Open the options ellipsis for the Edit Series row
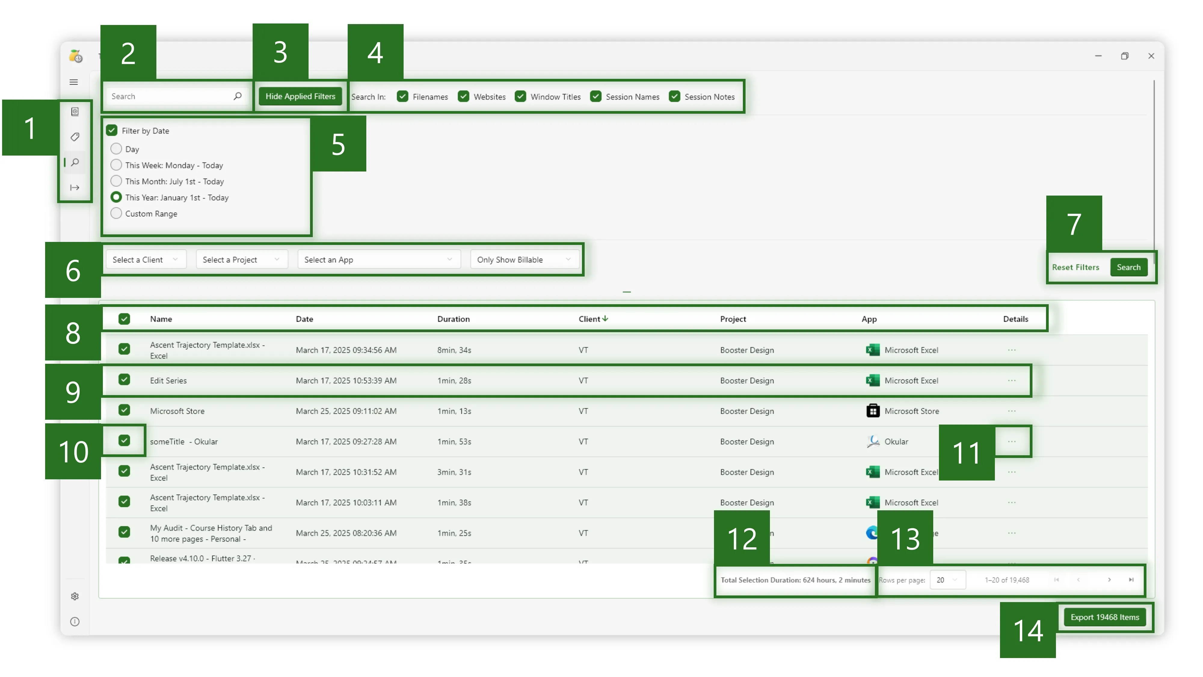 1012,380
